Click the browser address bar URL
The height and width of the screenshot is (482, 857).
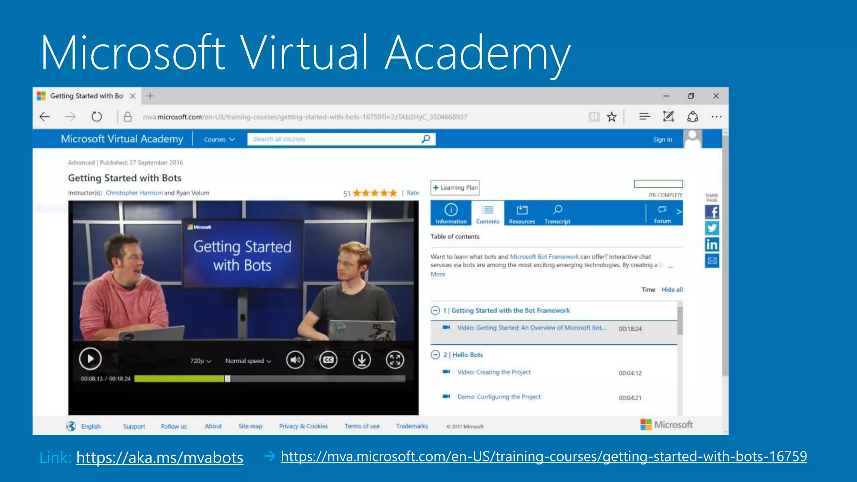305,117
